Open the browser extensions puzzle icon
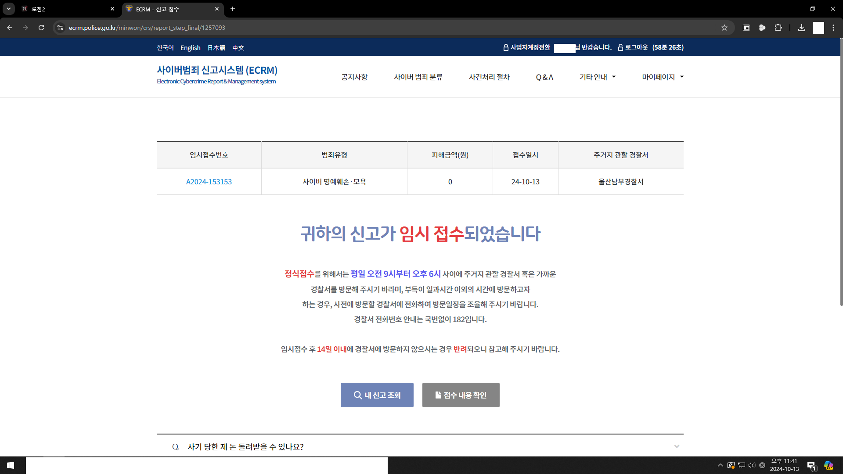 (x=778, y=28)
